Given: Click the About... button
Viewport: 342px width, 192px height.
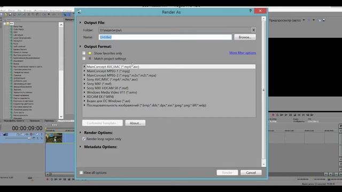Looking at the screenshot, I should 135,123.
